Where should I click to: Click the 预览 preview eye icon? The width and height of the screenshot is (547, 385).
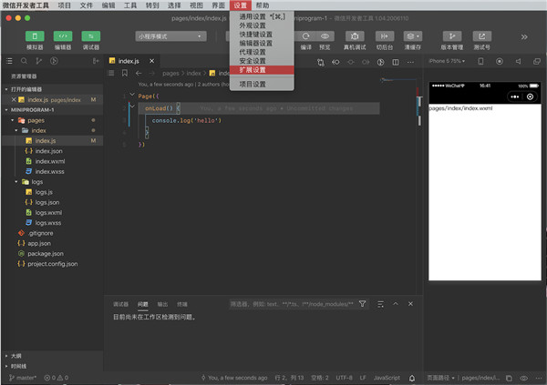point(325,36)
